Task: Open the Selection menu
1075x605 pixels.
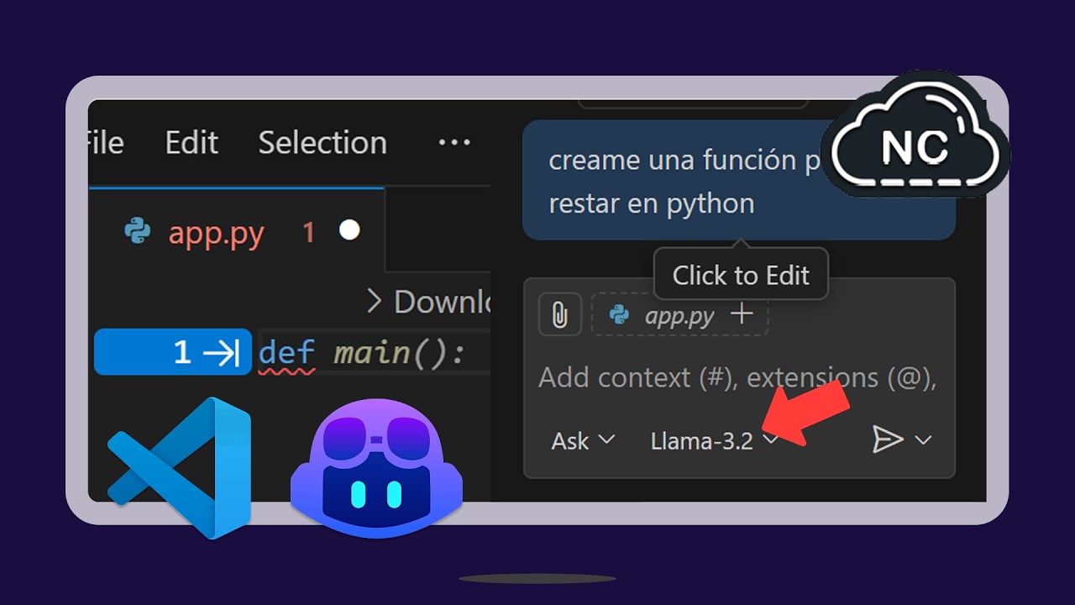Action: [322, 143]
